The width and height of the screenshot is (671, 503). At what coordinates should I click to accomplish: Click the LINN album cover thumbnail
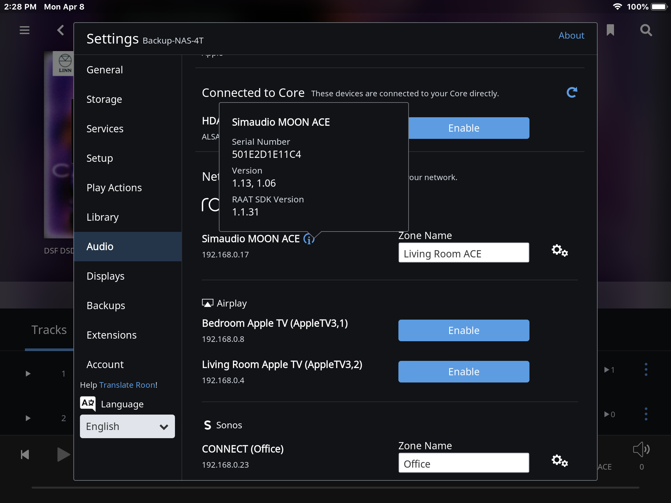(x=59, y=144)
